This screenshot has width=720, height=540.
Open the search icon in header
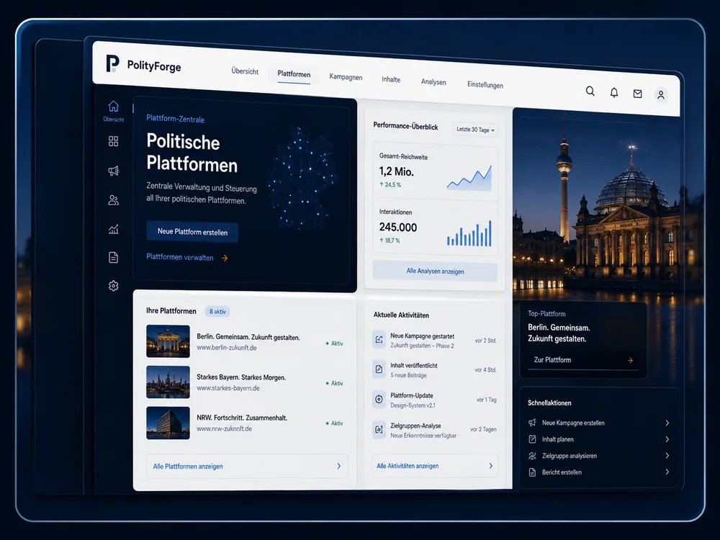pyautogui.click(x=590, y=91)
